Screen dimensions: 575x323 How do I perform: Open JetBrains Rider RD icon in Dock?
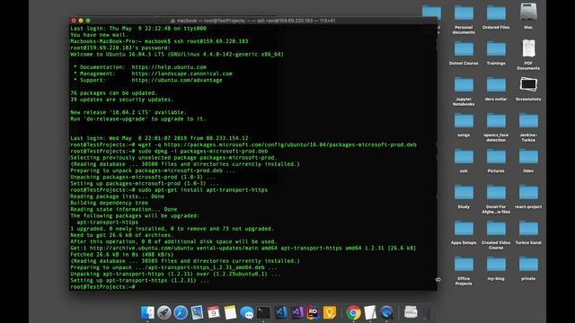click(314, 312)
